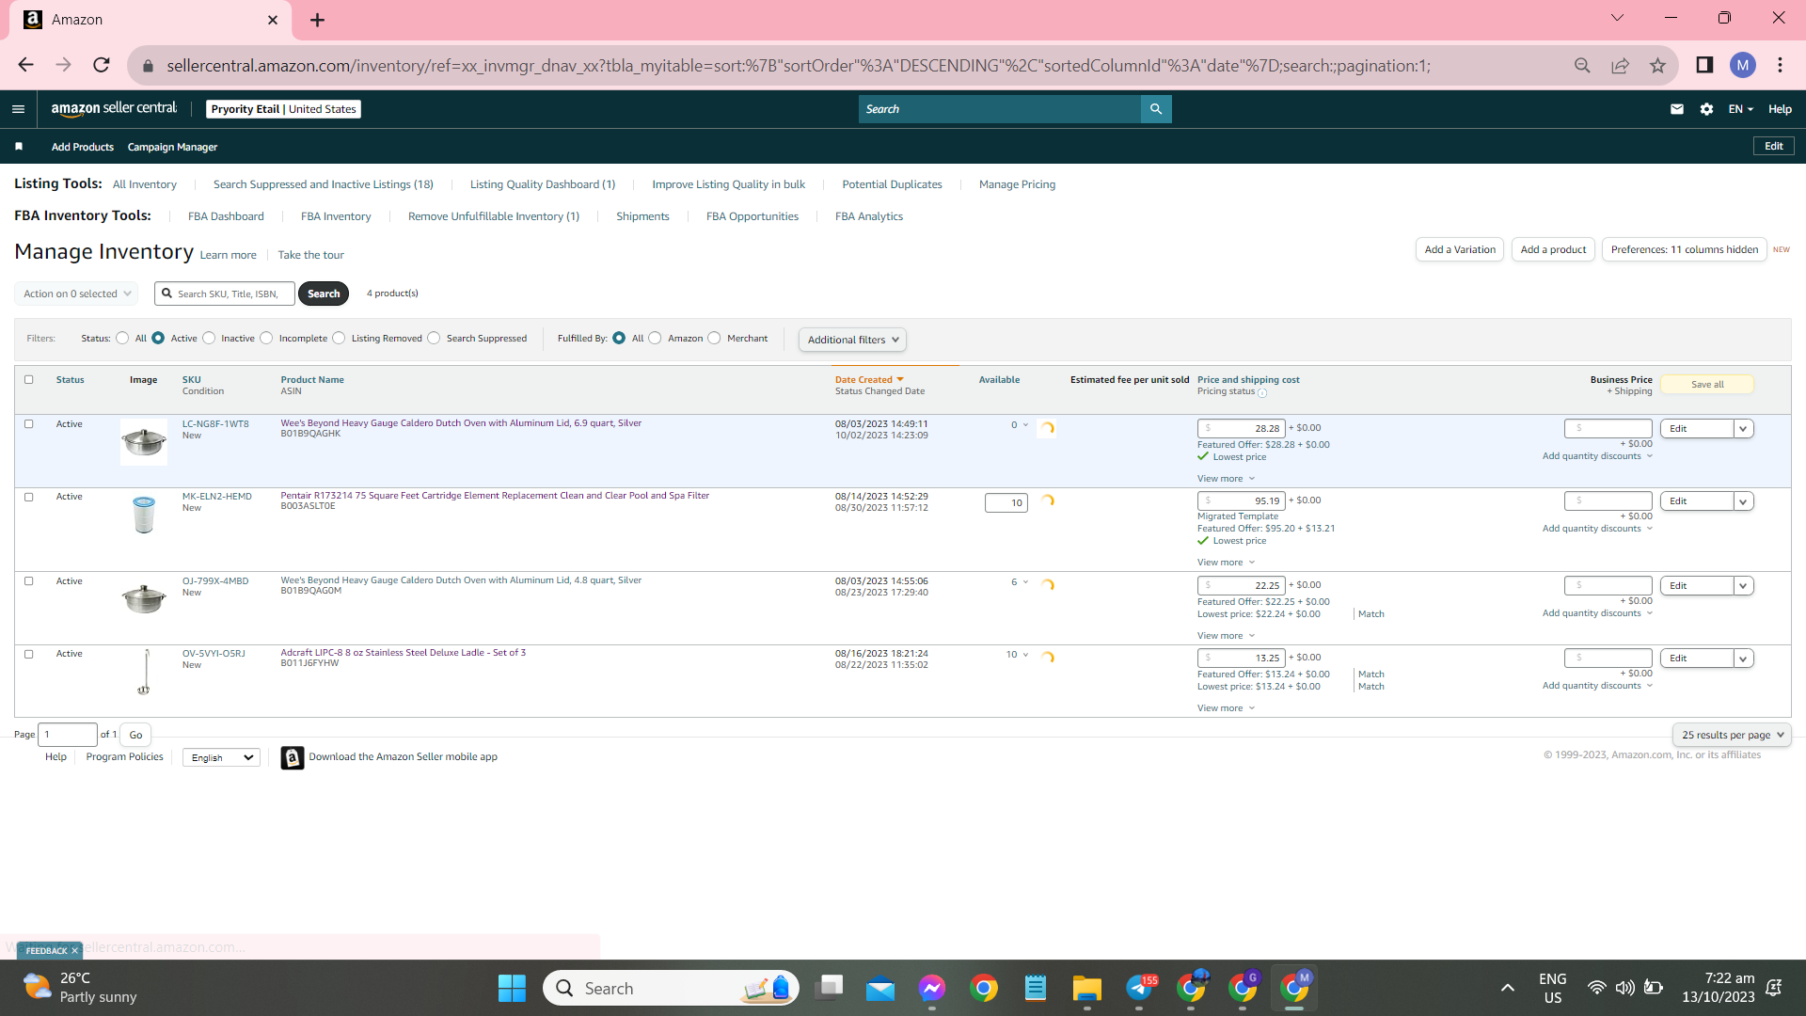Image resolution: width=1806 pixels, height=1016 pixels.
Task: Open Manage Pricing link
Action: click(x=1017, y=184)
